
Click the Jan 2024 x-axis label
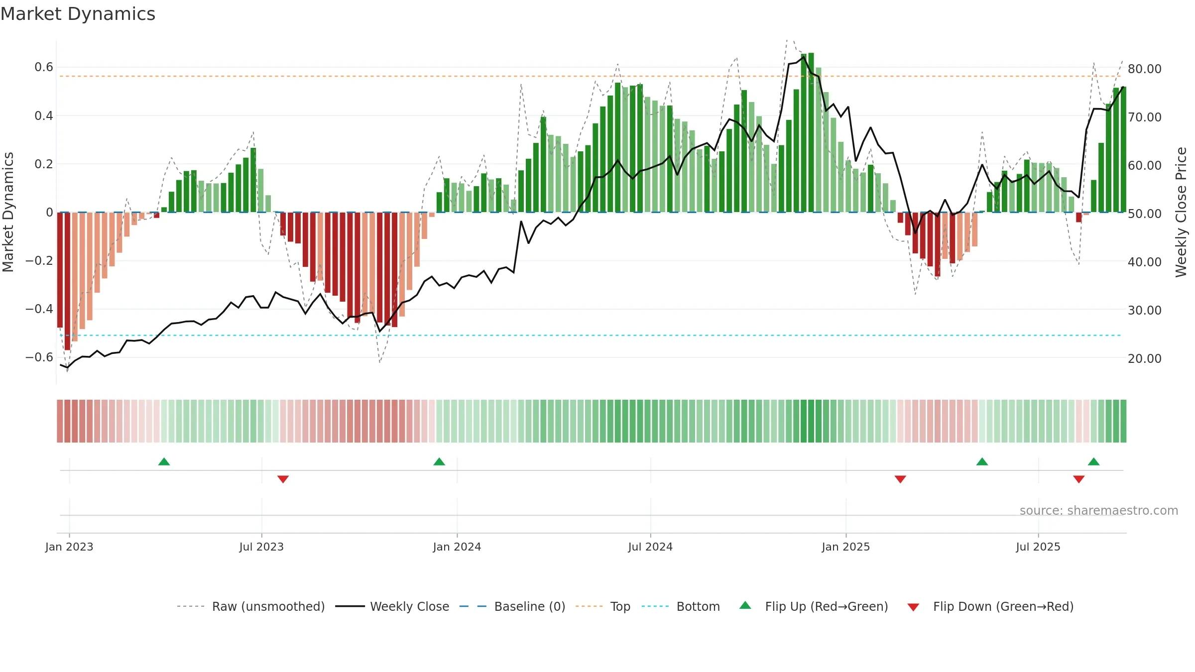pos(457,547)
